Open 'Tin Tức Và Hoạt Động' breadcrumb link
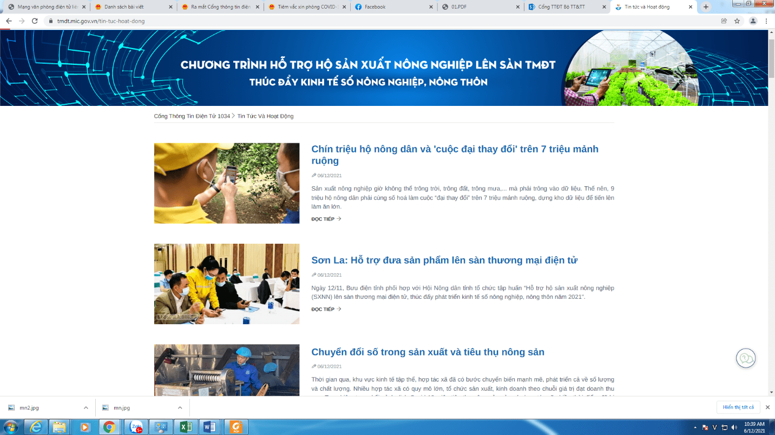Image resolution: width=775 pixels, height=435 pixels. [265, 116]
